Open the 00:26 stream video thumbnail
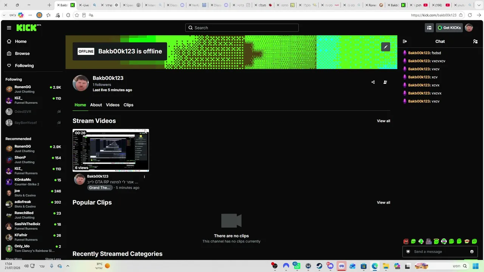This screenshot has width=484, height=272. click(111, 150)
